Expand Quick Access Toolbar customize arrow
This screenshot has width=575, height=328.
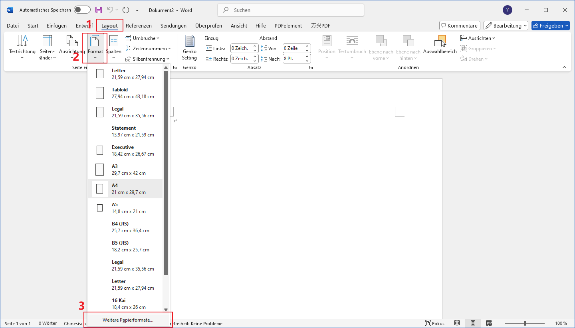tap(137, 10)
